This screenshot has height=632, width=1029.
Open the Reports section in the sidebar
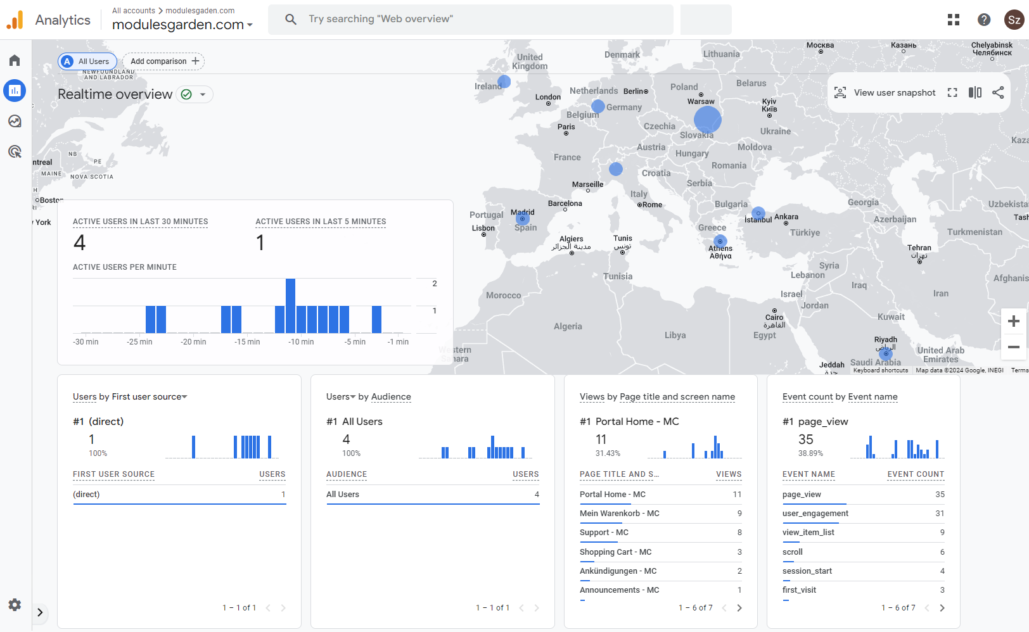point(14,91)
